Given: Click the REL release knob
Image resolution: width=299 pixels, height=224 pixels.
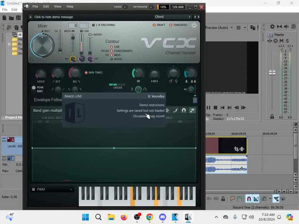Looking at the screenshot, I should point(74,73).
